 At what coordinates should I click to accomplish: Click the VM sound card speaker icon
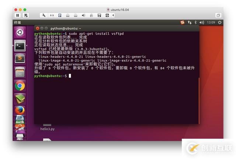[x=84, y=15]
